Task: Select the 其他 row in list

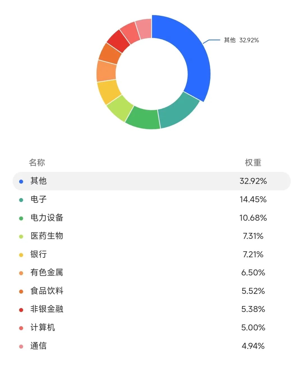Action: coord(151,181)
